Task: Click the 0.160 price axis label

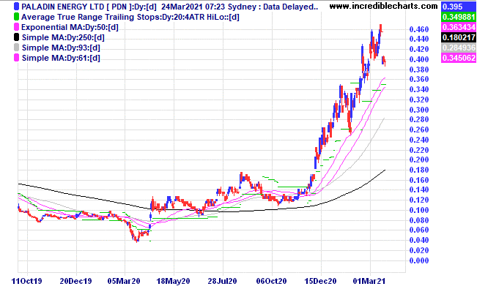Action: (419, 180)
